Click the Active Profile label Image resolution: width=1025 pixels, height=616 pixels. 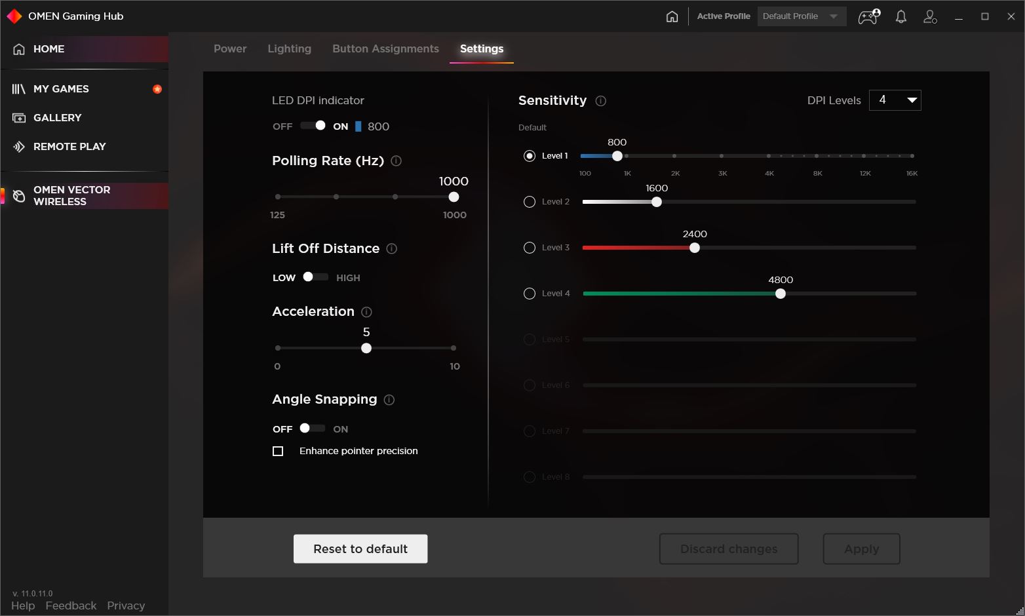[x=724, y=16]
